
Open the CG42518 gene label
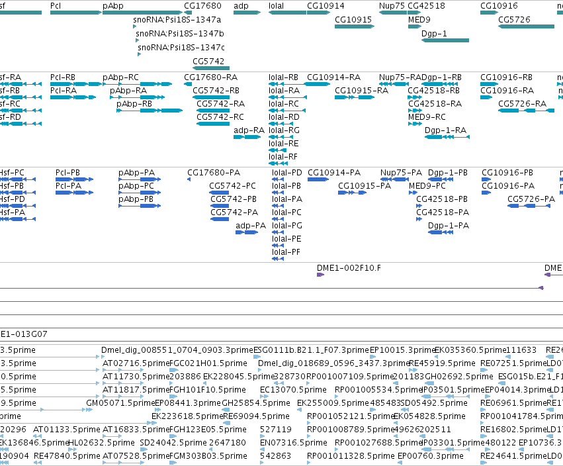coord(426,6)
